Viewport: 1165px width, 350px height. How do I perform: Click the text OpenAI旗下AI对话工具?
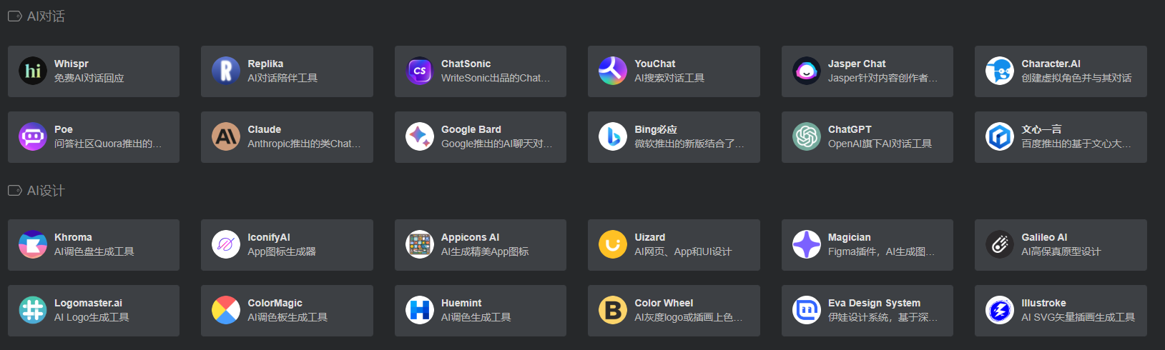pos(880,144)
